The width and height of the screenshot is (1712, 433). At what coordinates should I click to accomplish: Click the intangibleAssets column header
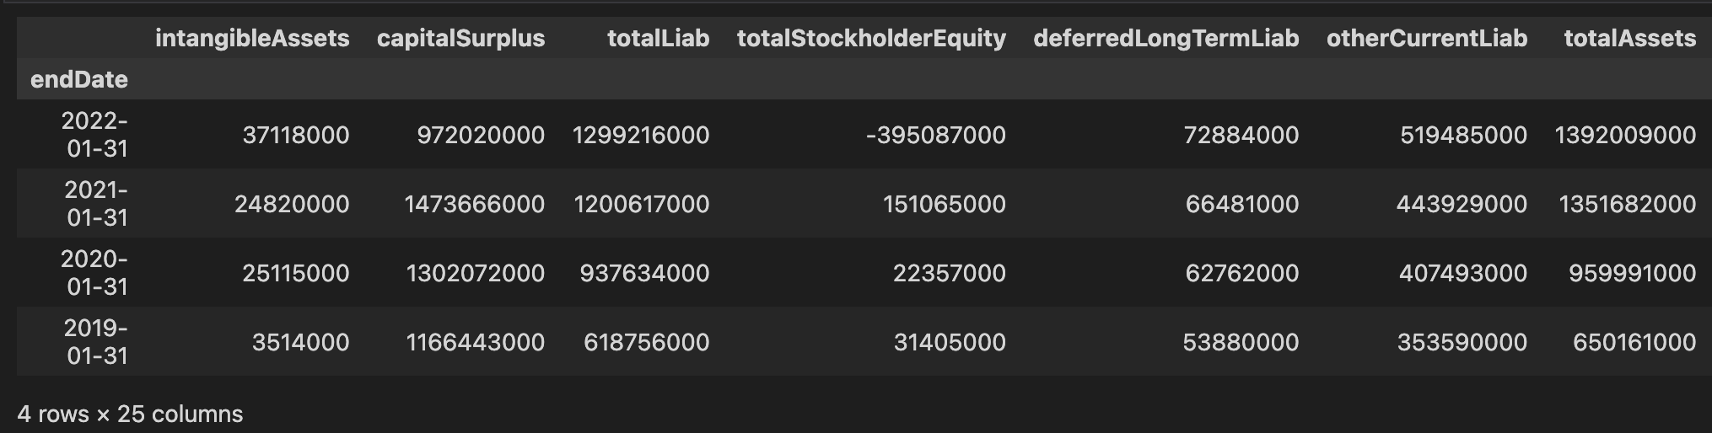[251, 38]
